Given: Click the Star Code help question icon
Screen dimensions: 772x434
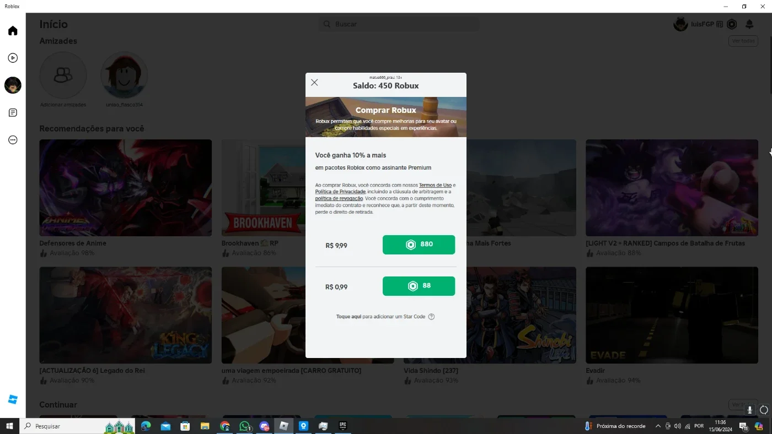Looking at the screenshot, I should pyautogui.click(x=431, y=317).
